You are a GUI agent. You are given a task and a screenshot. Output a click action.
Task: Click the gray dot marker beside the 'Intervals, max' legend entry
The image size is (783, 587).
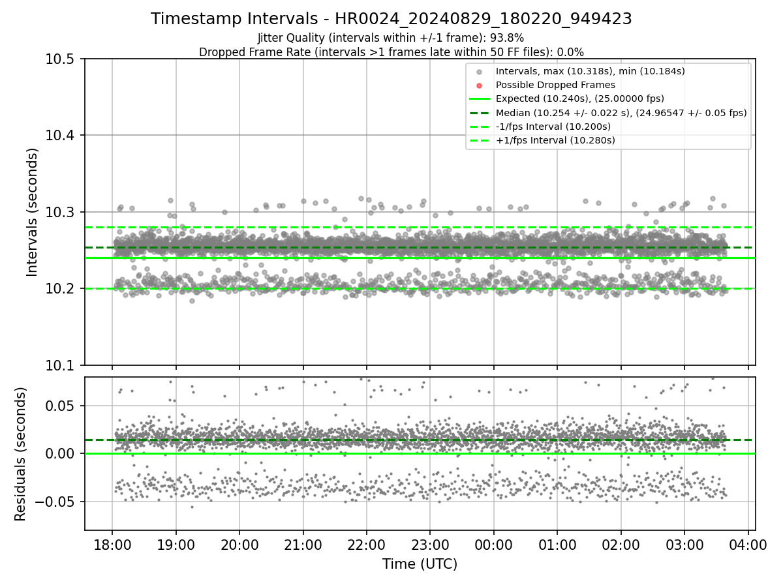click(x=479, y=72)
